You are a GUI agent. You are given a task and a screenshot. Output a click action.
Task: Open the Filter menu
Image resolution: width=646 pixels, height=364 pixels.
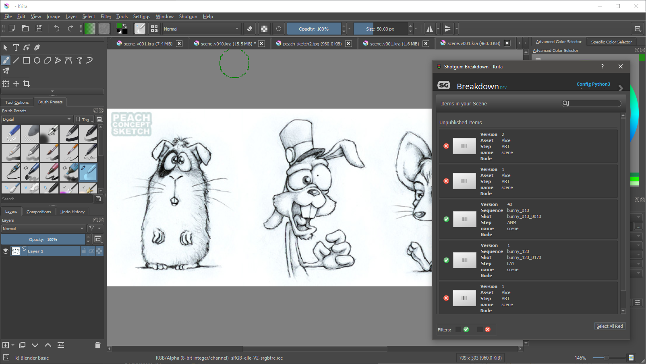pyautogui.click(x=106, y=16)
